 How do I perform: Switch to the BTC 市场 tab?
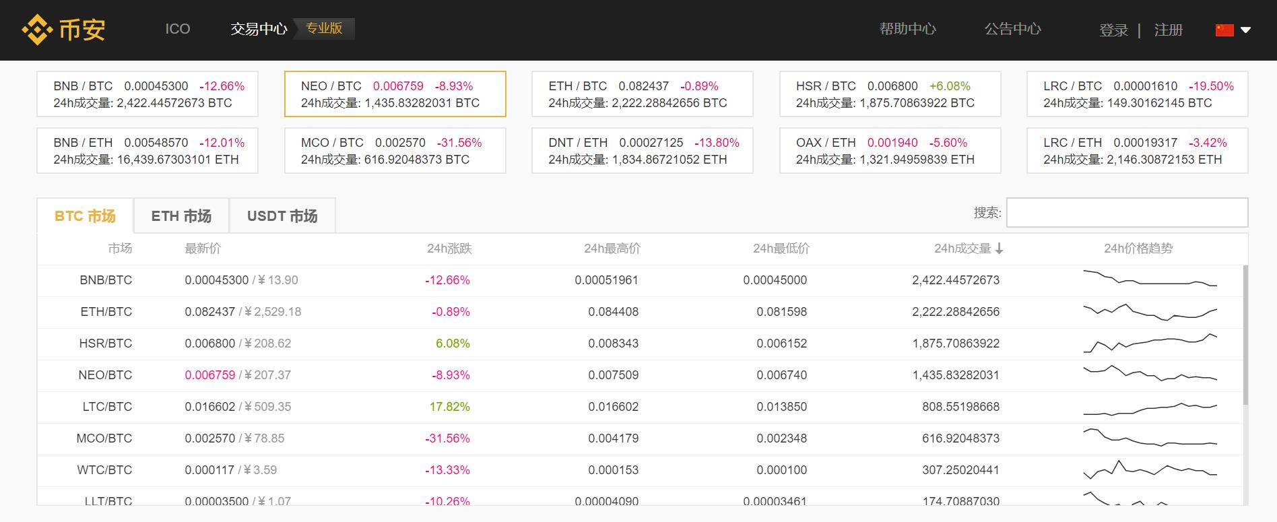pos(85,216)
